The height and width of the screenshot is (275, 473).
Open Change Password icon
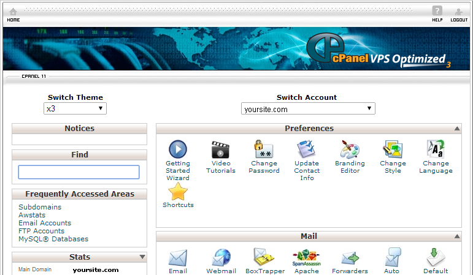(264, 149)
